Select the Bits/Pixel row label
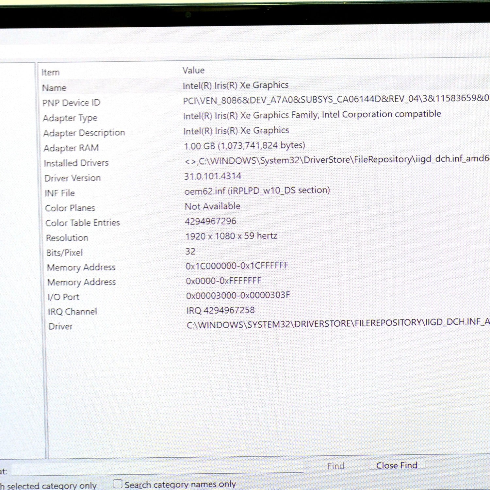This screenshot has height=490, width=490. click(x=65, y=253)
